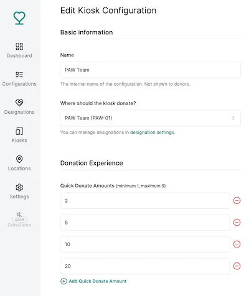Screen dimensions: 249x296
Task: Open Designations heart icon
Action: click(x=19, y=103)
